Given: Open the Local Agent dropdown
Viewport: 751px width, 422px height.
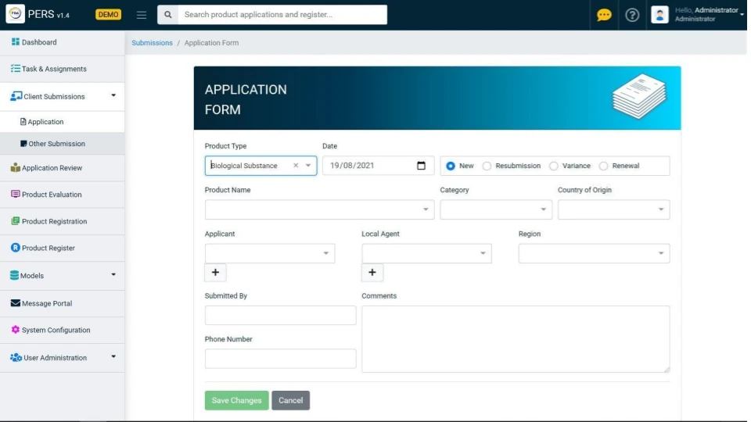Looking at the screenshot, I should point(427,253).
